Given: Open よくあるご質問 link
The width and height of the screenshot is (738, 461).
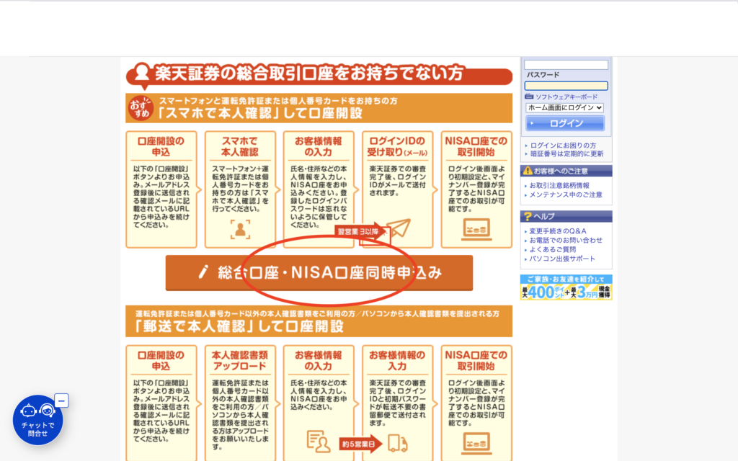Looking at the screenshot, I should pyautogui.click(x=553, y=249).
